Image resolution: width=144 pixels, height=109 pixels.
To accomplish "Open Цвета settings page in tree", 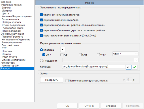I will (x=6, y=14).
